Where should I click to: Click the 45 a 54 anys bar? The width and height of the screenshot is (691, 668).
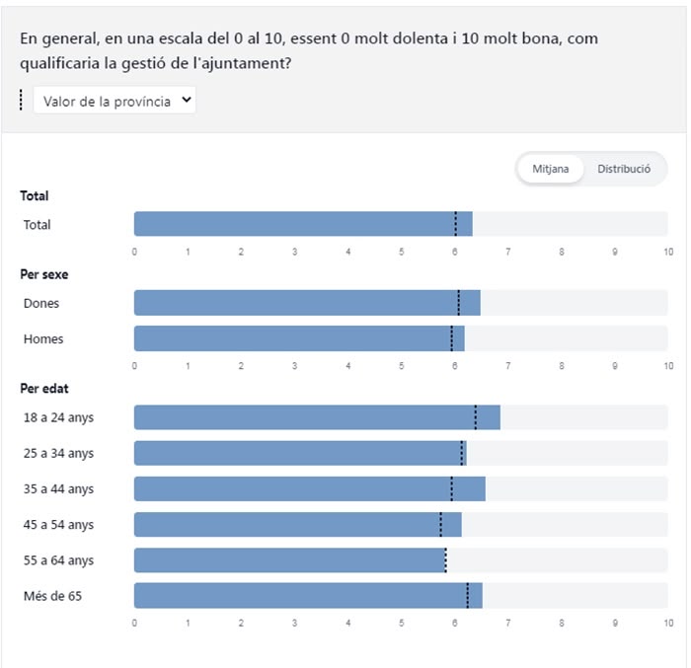click(x=297, y=524)
